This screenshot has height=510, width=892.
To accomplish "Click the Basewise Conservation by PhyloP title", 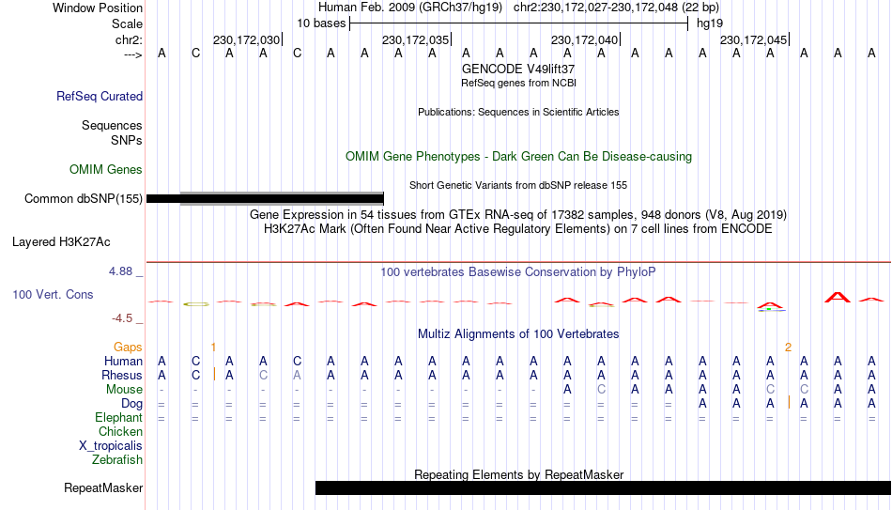I will tap(518, 272).
